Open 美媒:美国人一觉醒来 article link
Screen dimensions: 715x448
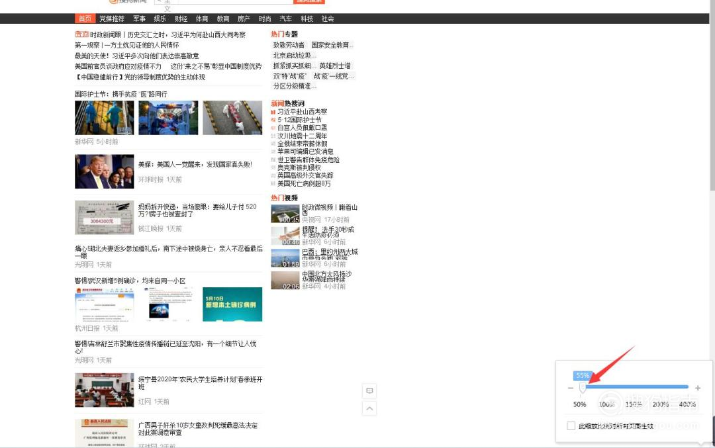195,165
